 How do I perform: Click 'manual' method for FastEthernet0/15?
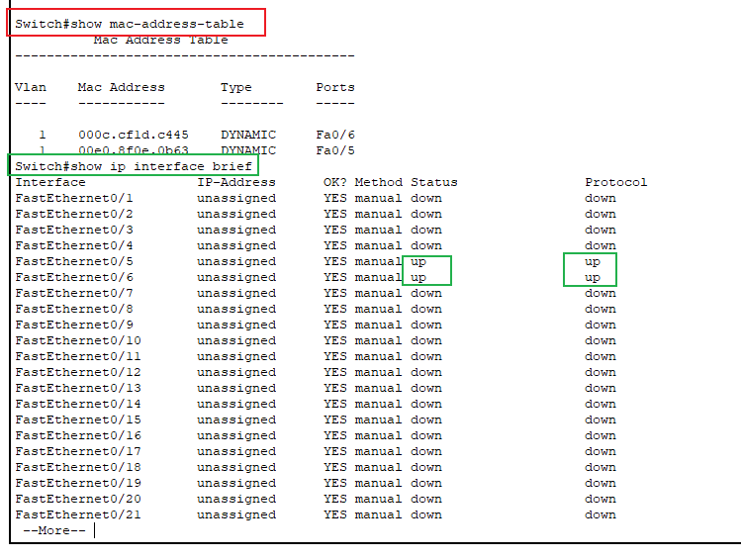point(379,419)
